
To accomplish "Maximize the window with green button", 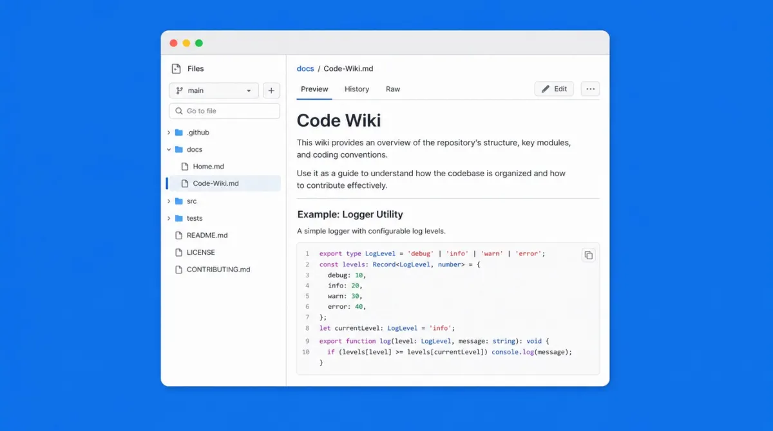I will pyautogui.click(x=199, y=43).
